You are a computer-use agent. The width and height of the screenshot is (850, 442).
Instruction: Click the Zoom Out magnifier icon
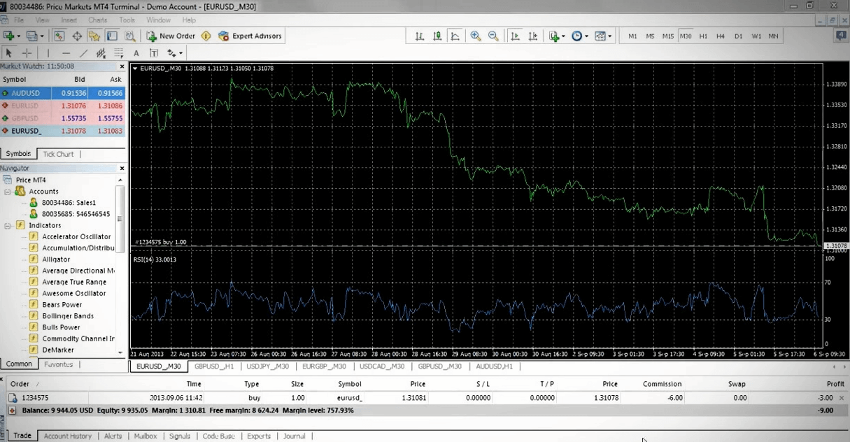pos(493,35)
